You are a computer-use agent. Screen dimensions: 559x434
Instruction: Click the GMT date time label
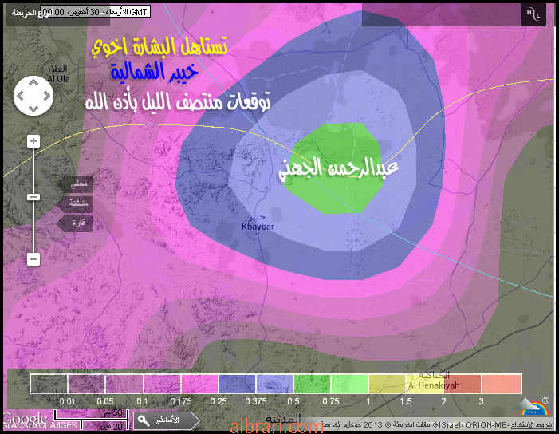point(95,12)
